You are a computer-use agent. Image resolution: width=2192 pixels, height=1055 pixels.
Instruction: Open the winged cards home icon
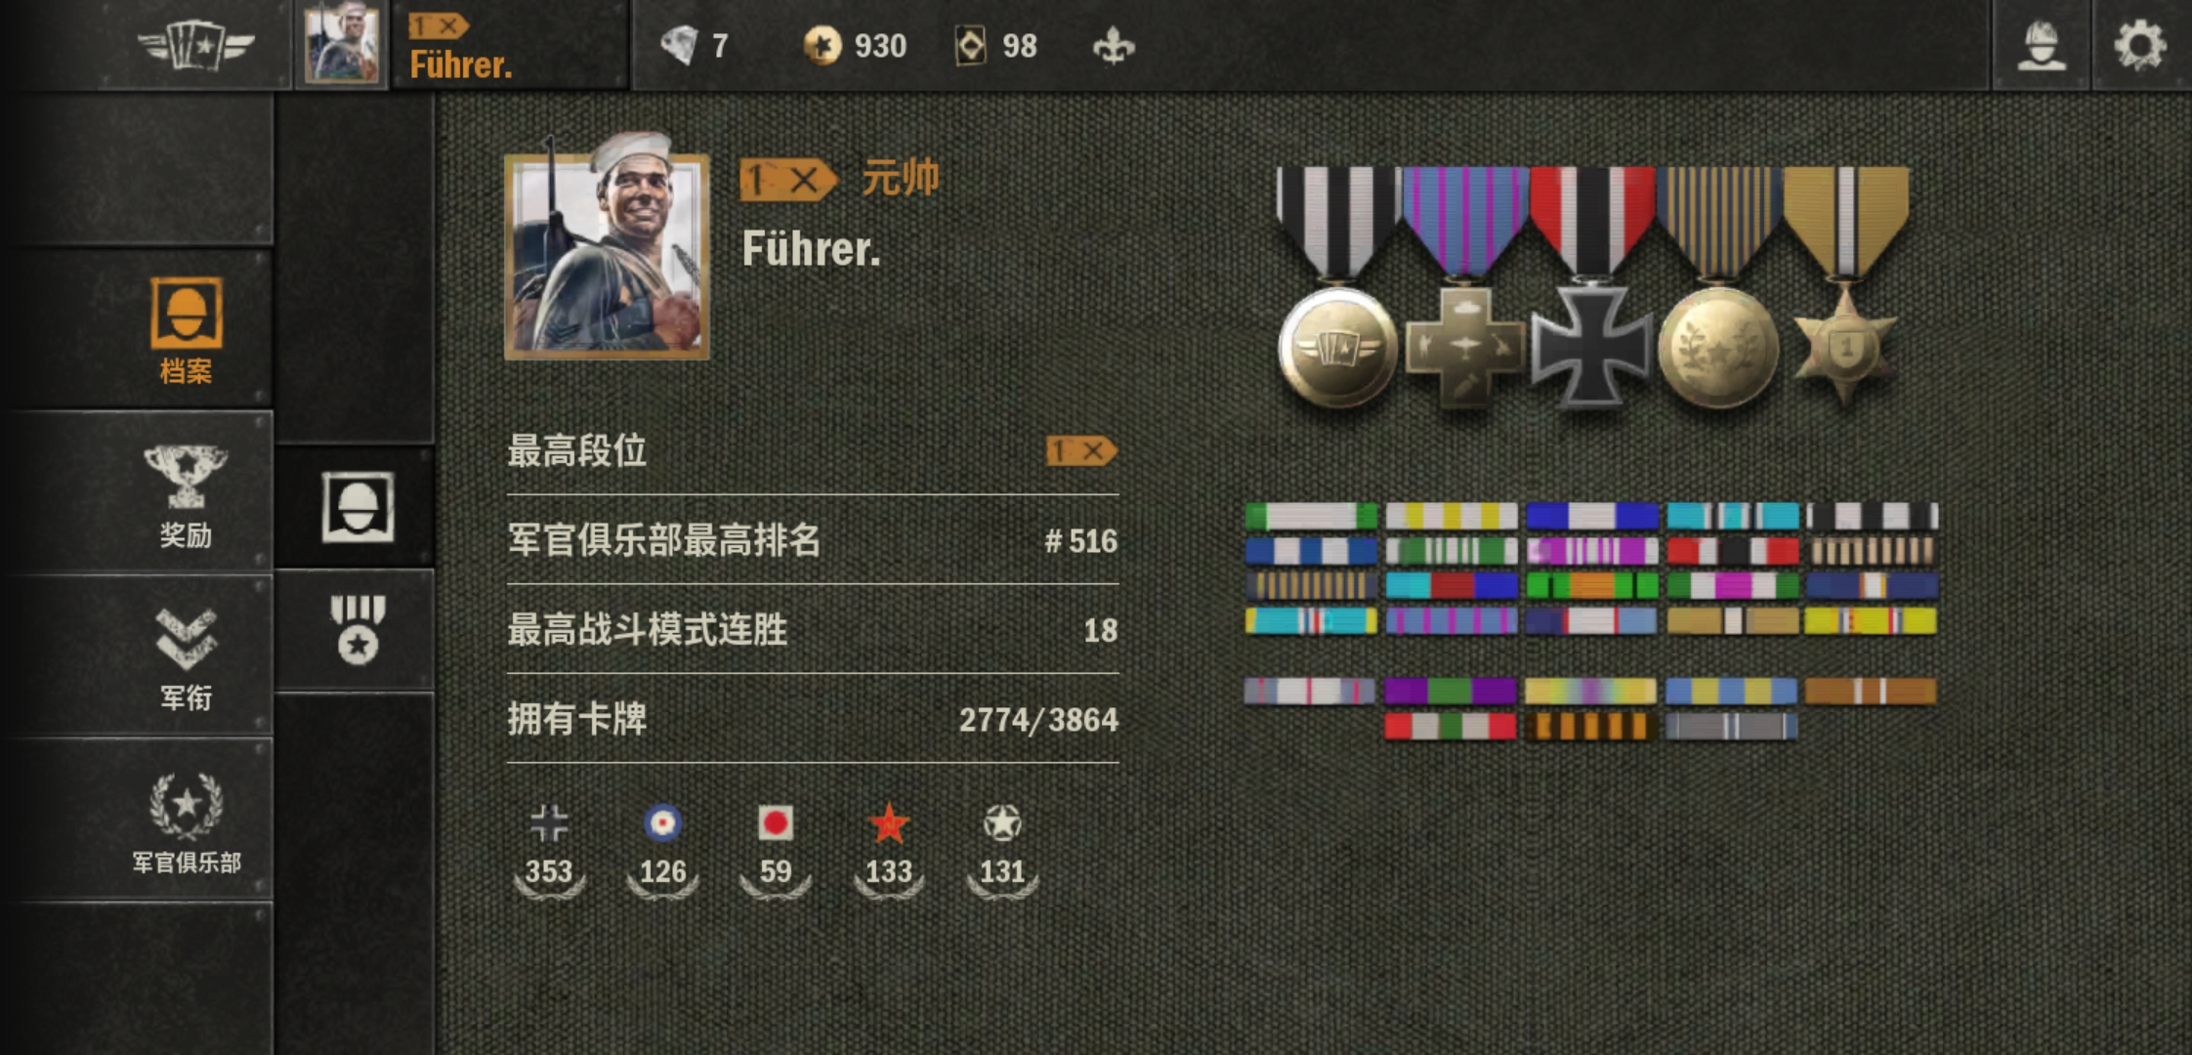coord(196,46)
